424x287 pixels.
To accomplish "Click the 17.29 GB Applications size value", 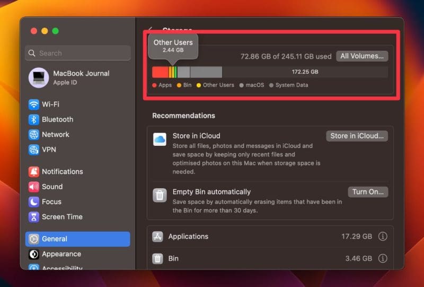I will 357,237.
